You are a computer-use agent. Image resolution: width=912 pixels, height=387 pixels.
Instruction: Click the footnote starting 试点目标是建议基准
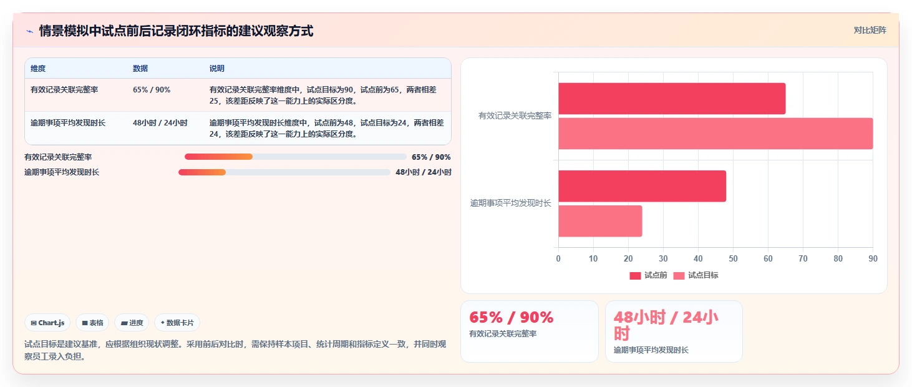tap(236, 350)
